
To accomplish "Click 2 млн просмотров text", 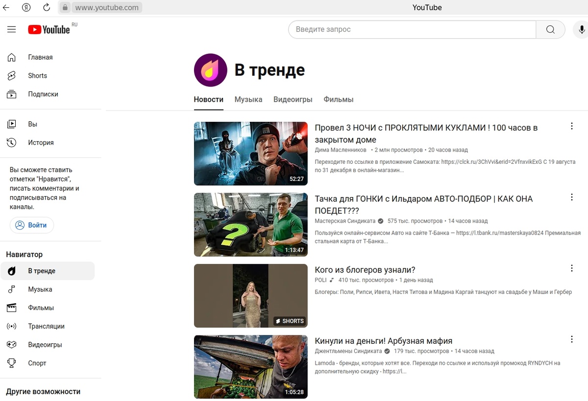I will coord(398,150).
